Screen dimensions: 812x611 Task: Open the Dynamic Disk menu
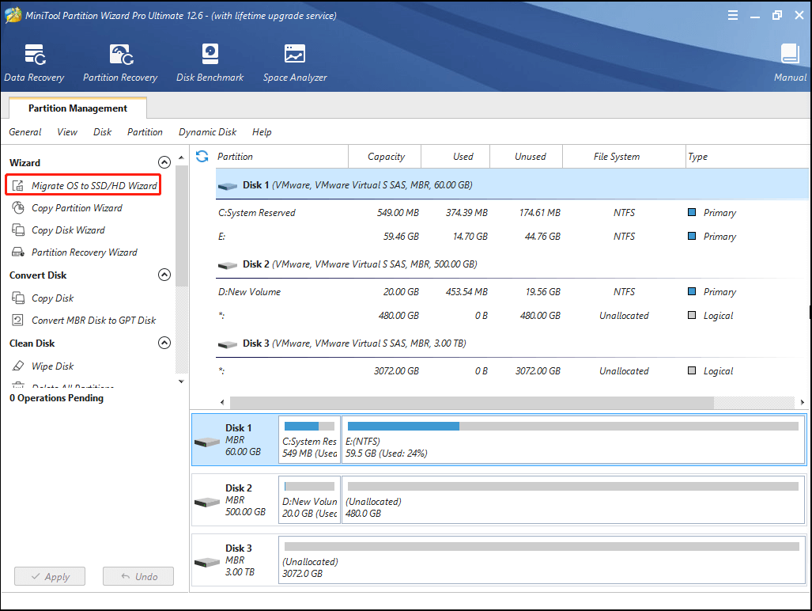point(208,132)
